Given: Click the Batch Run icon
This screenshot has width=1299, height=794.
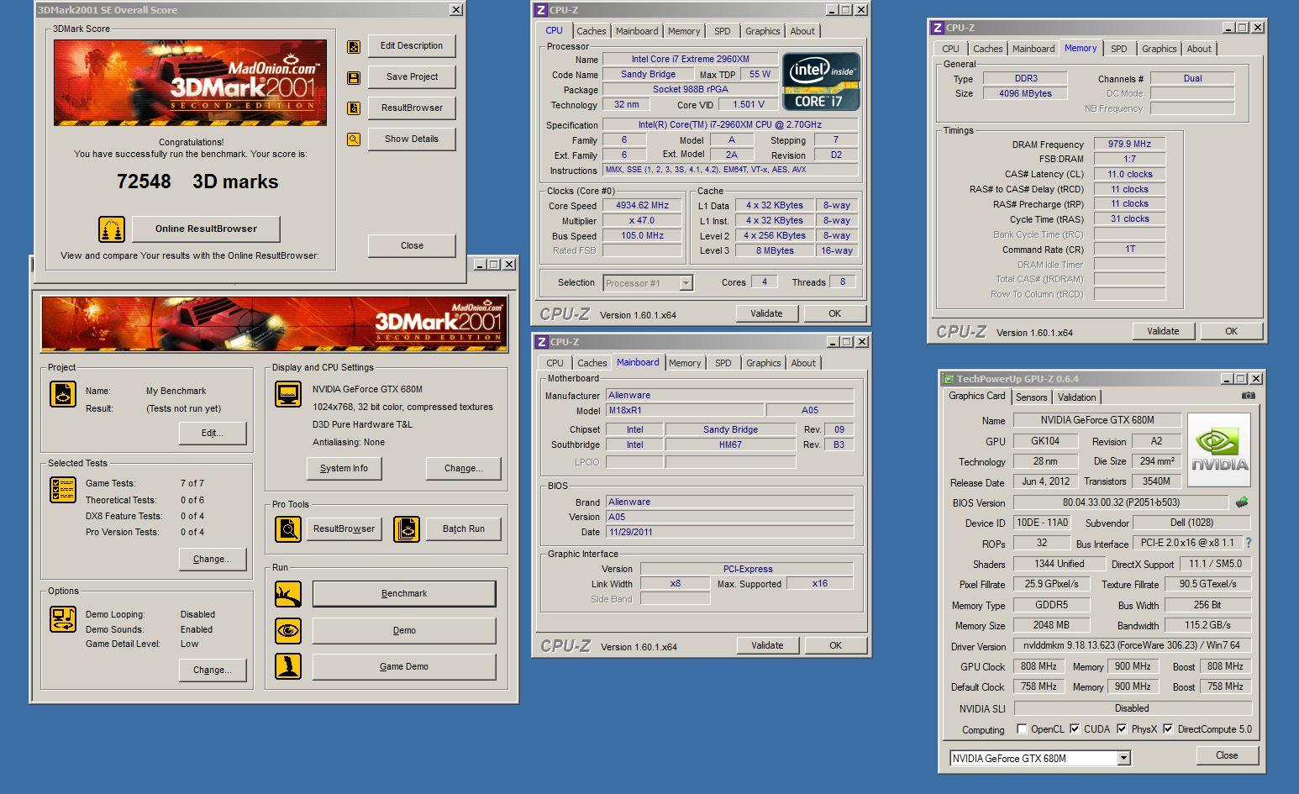Looking at the screenshot, I should point(407,529).
